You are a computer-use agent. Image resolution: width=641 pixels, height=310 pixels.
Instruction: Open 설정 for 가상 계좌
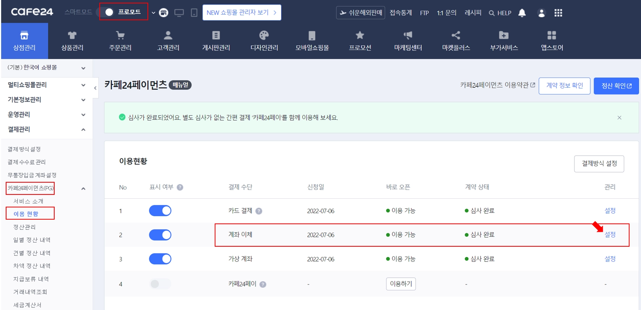[x=610, y=259]
